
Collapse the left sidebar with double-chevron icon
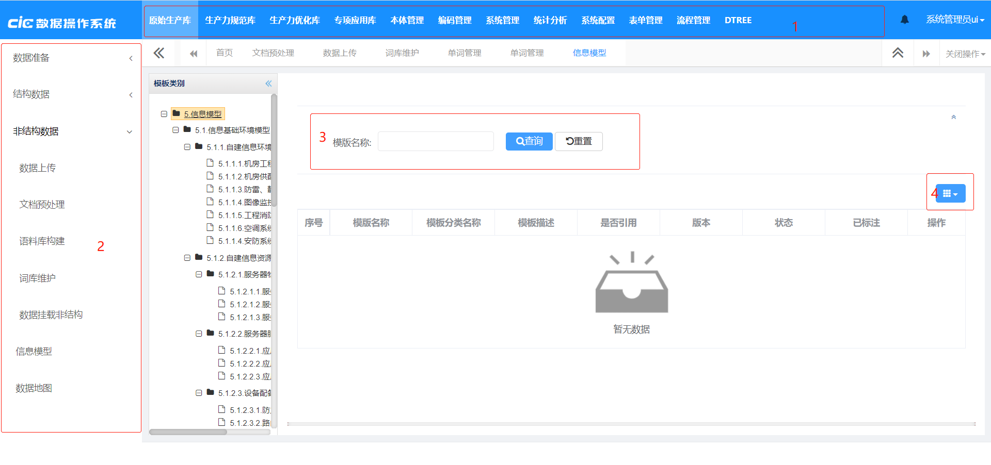(x=159, y=53)
